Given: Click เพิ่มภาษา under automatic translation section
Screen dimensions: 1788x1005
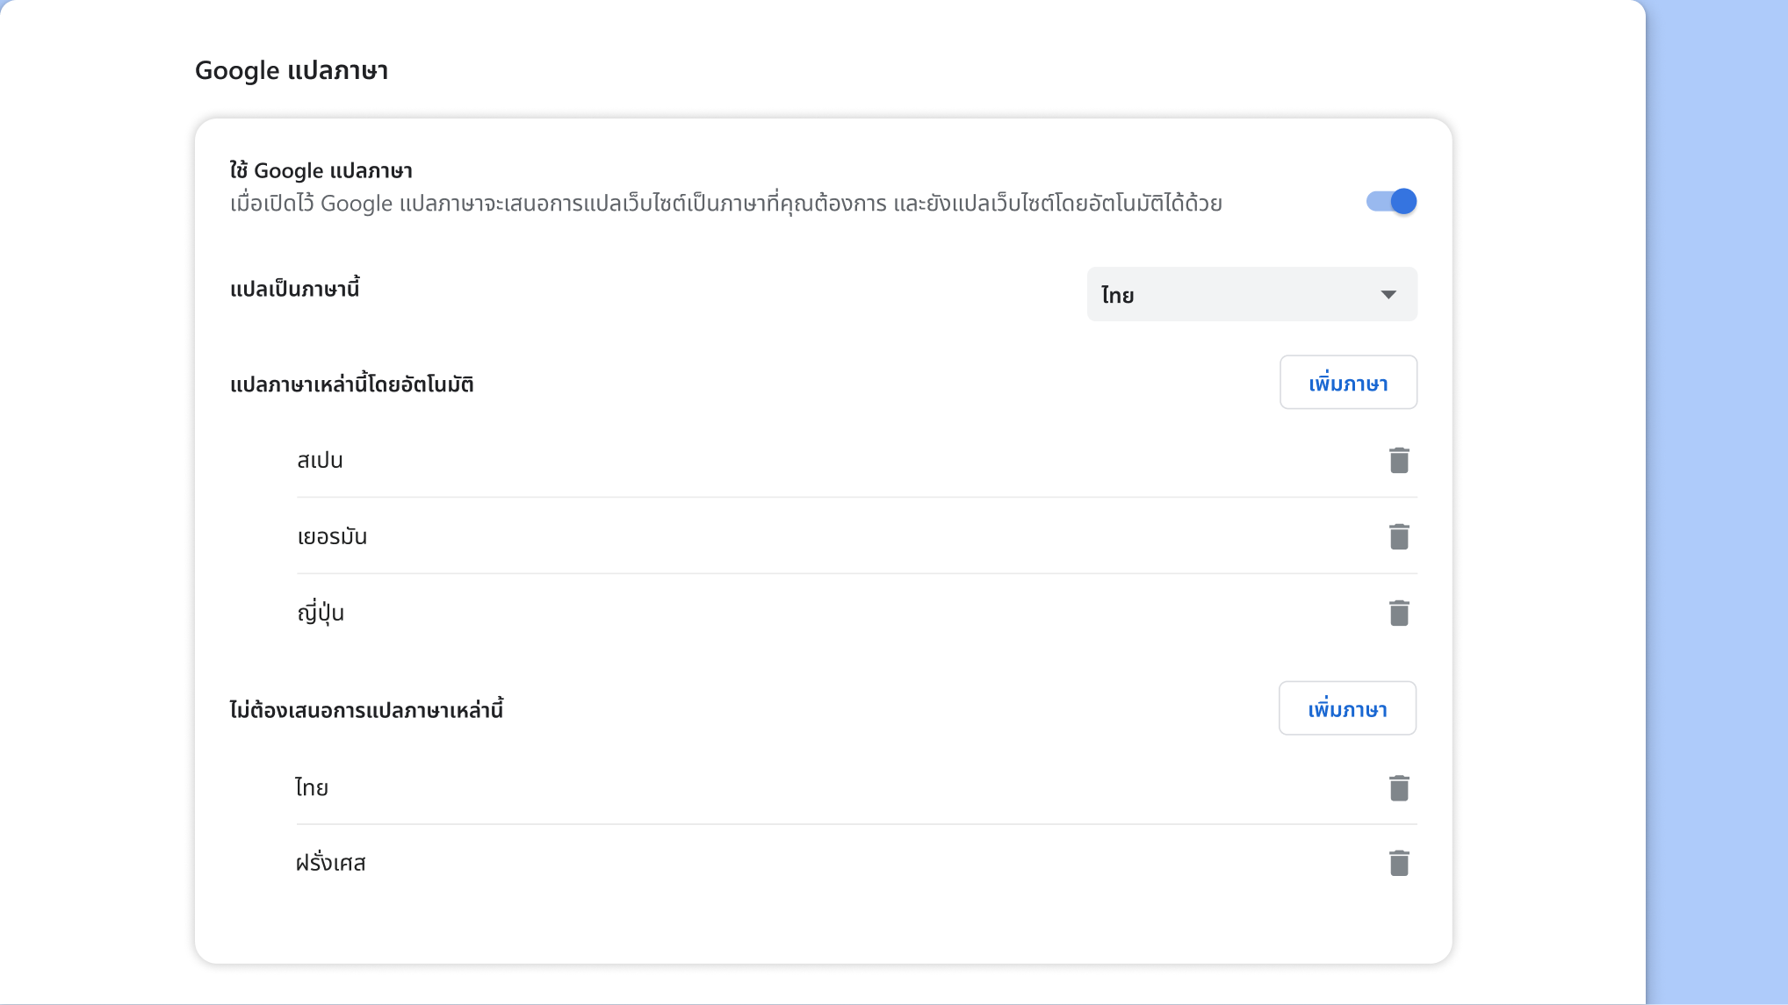Looking at the screenshot, I should coord(1348,383).
